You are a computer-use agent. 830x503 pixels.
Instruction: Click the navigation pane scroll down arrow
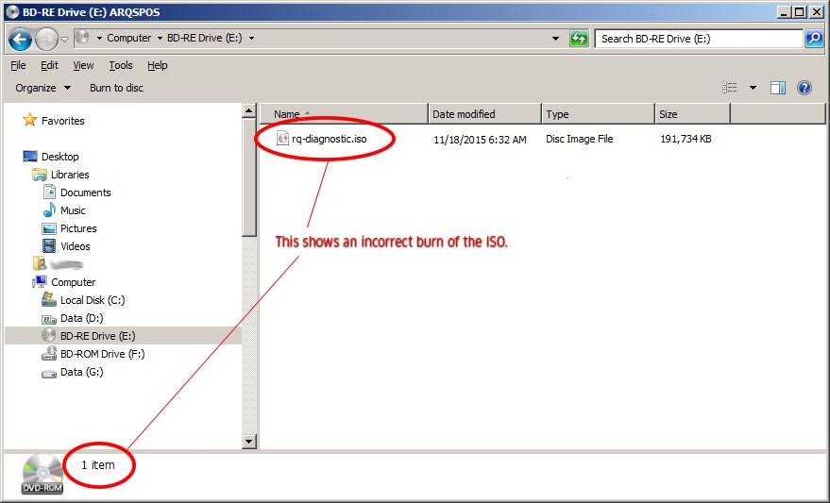(249, 441)
